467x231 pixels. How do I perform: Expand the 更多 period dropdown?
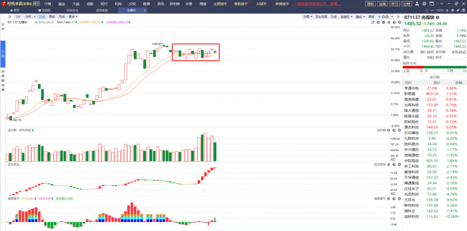point(73,17)
